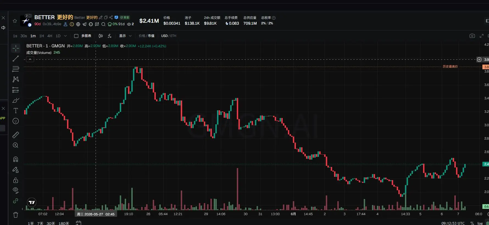This screenshot has width=489, height=225.
Task: Click the 总税率 help question icon
Action: coord(274,18)
